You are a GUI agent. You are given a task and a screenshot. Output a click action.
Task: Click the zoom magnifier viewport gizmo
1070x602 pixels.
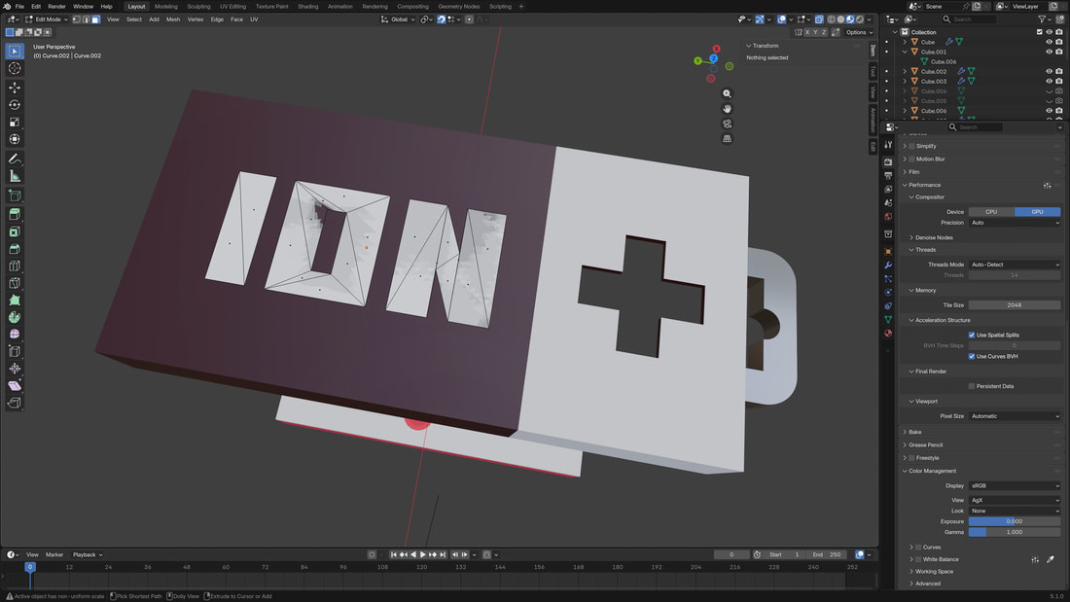[x=727, y=94]
